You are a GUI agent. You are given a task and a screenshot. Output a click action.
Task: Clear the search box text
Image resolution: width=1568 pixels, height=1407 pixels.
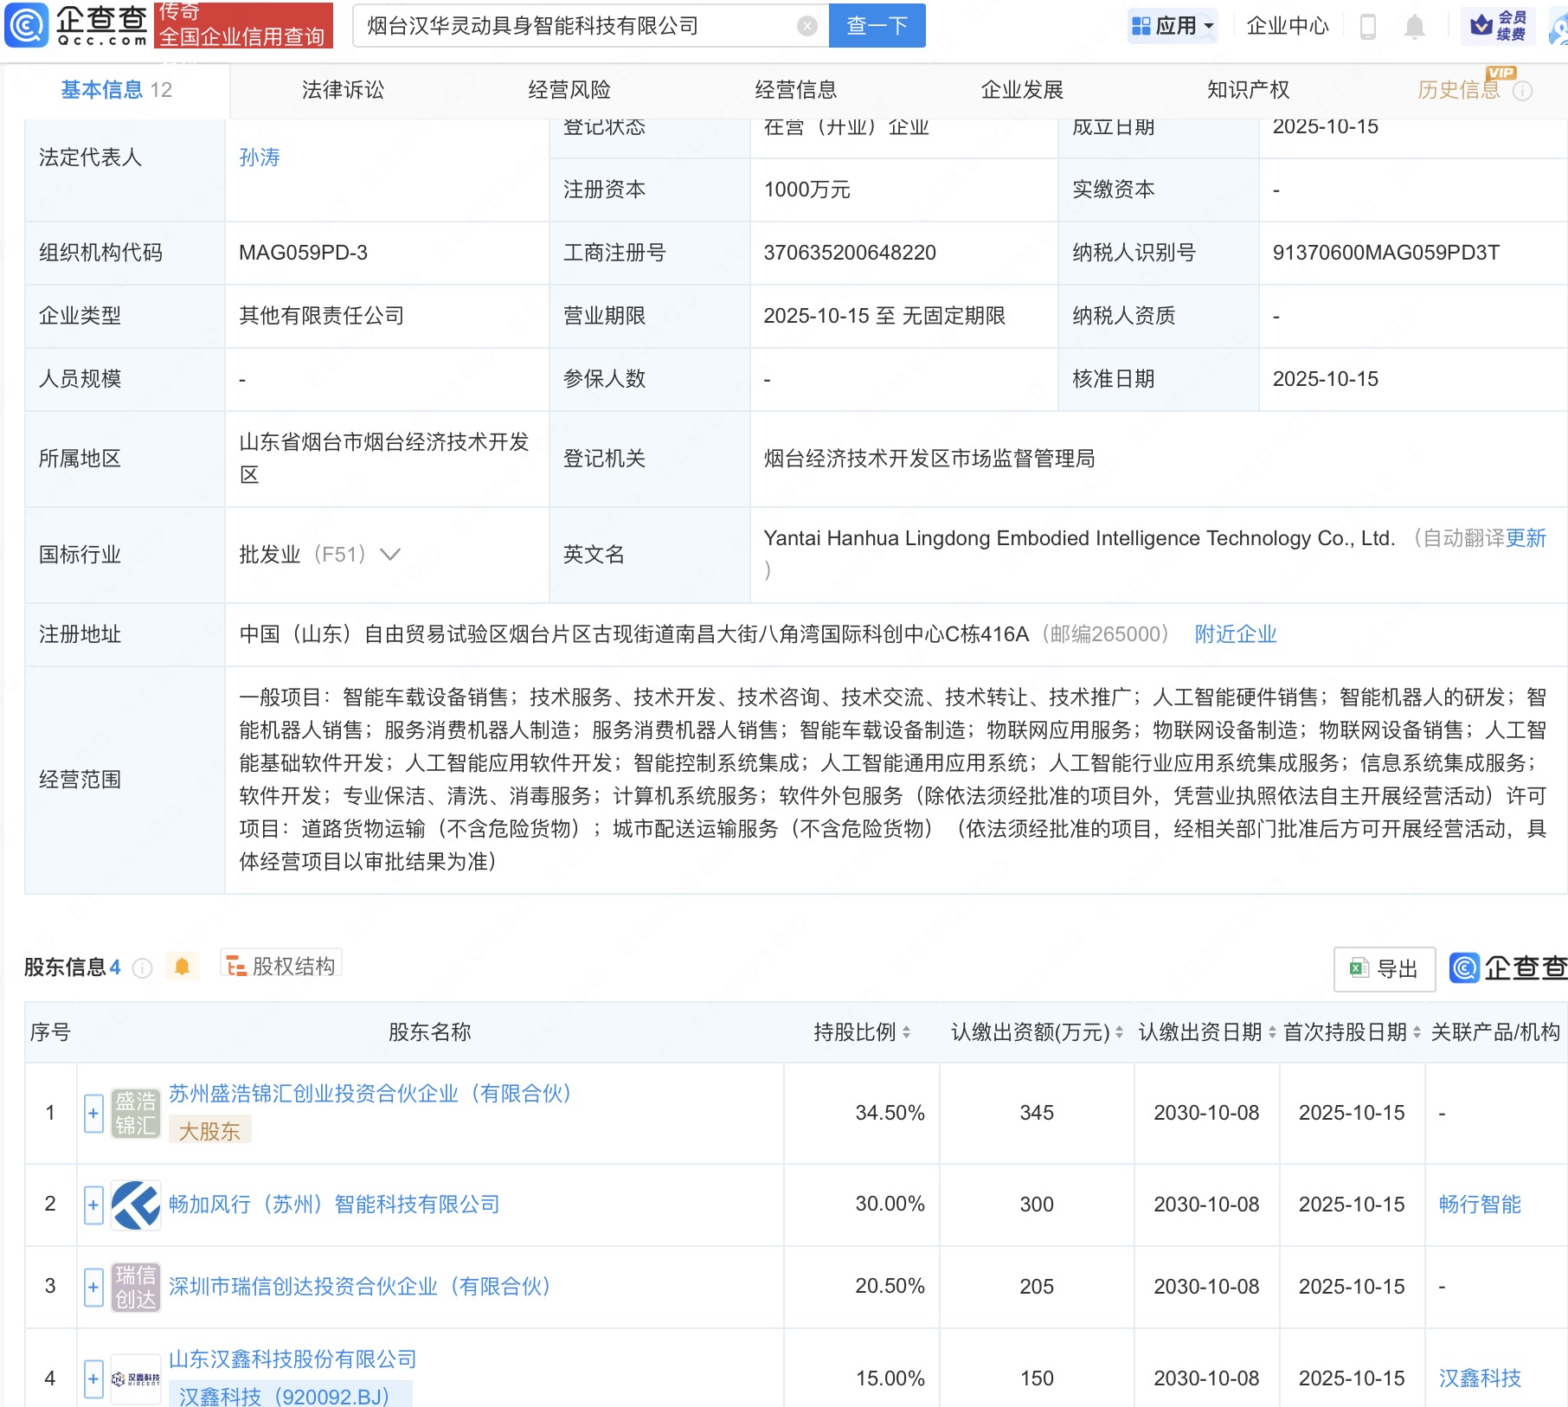coord(806,26)
